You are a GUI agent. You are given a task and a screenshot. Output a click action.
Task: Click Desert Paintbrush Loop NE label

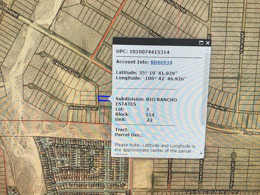tap(78, 146)
